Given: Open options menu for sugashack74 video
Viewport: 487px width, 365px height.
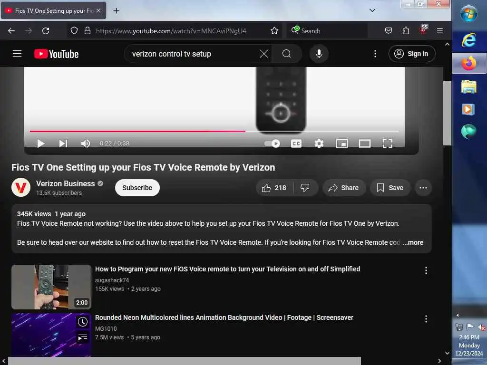Looking at the screenshot, I should pyautogui.click(x=426, y=270).
